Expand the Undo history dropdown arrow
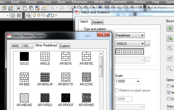The height and width of the screenshot is (110, 174). (x=57, y=8)
